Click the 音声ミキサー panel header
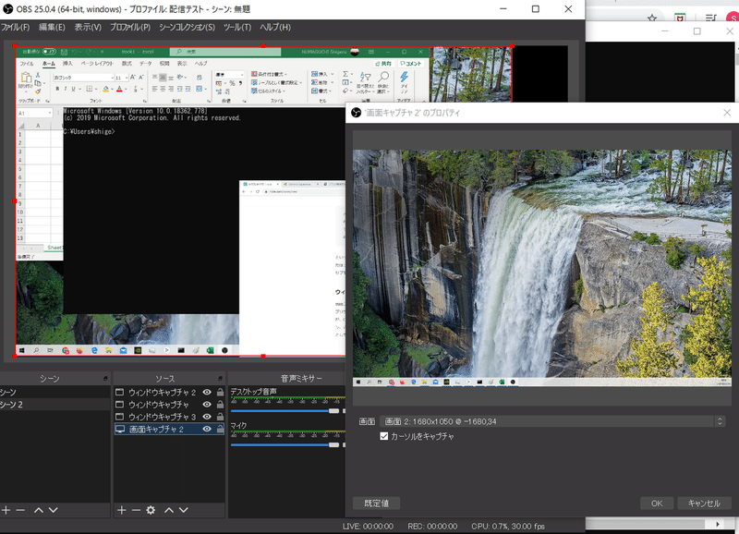 pos(301,379)
